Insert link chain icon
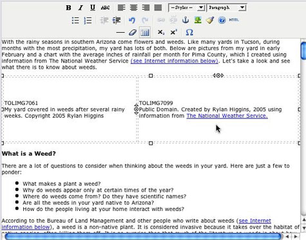This screenshot has width=306, height=240. (x=161, y=20)
